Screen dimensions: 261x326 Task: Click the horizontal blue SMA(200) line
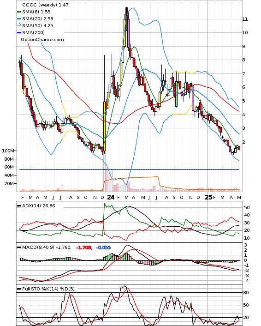(x=129, y=169)
